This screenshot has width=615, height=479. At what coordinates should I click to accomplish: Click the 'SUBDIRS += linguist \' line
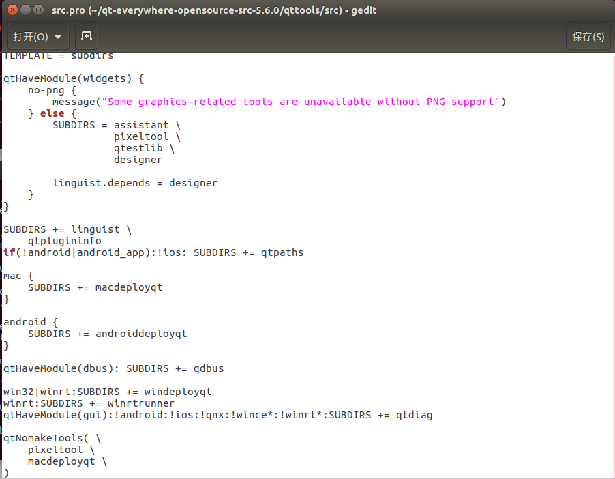67,229
